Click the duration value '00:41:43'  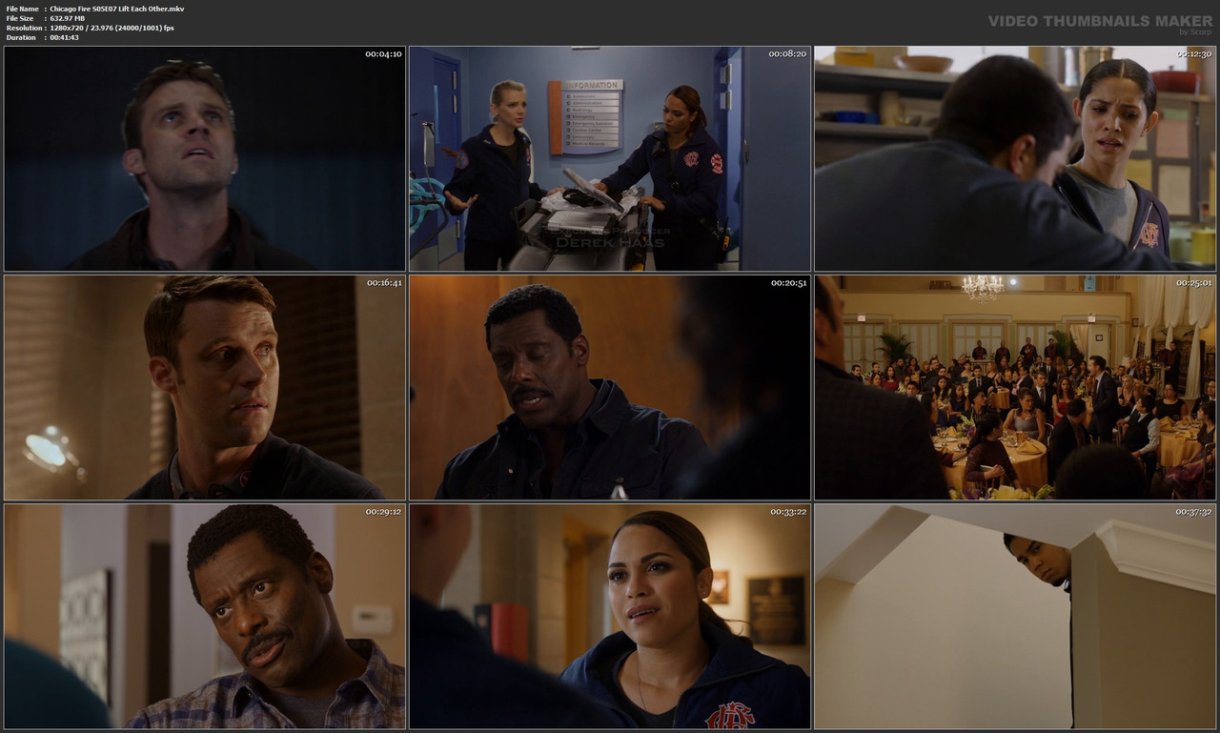(x=64, y=37)
